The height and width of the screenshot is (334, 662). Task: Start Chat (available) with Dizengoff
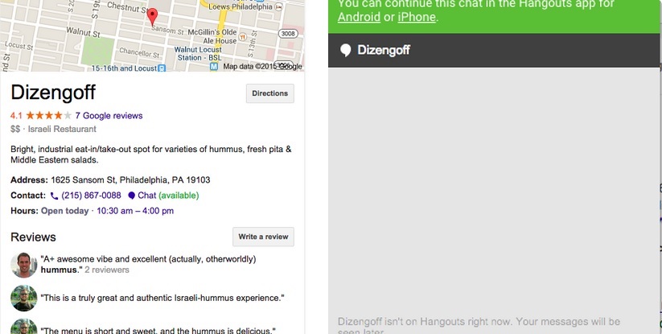168,196
